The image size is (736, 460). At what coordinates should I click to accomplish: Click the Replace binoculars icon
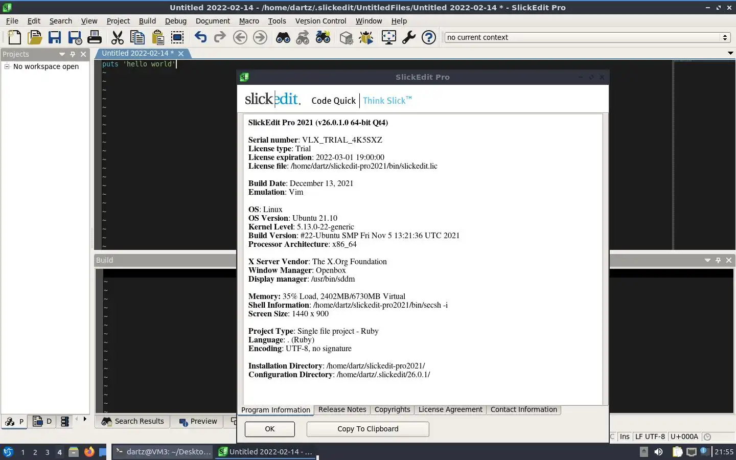pos(323,37)
